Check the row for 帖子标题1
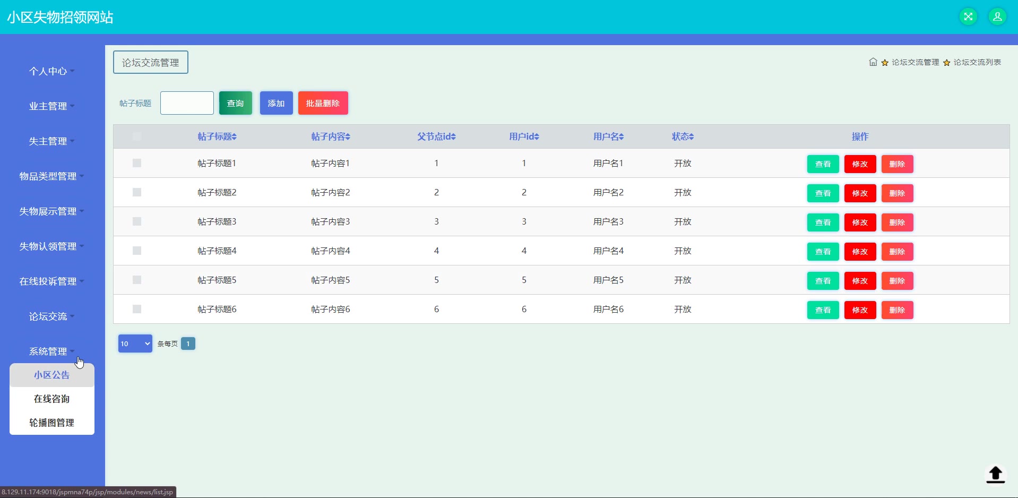1018x498 pixels. click(137, 163)
